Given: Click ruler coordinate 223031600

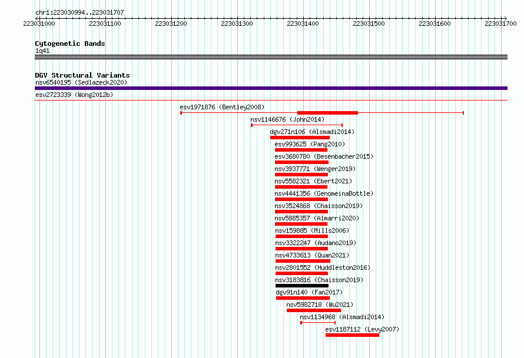Looking at the screenshot, I should [x=435, y=24].
